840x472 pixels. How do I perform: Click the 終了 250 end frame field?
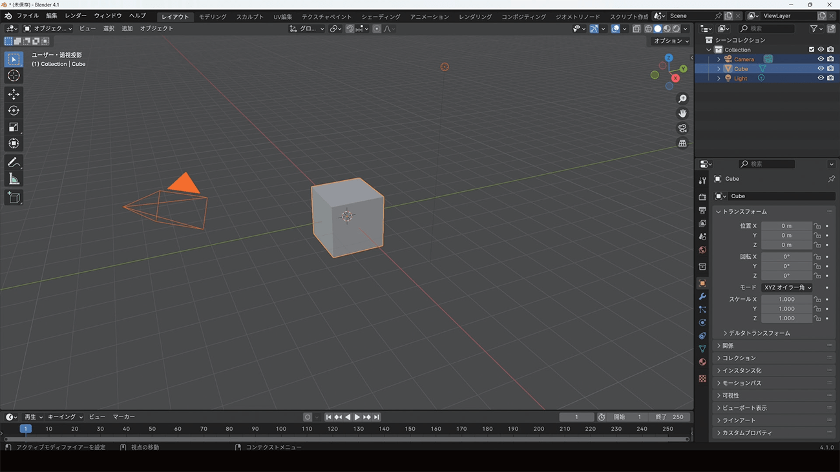[670, 417]
